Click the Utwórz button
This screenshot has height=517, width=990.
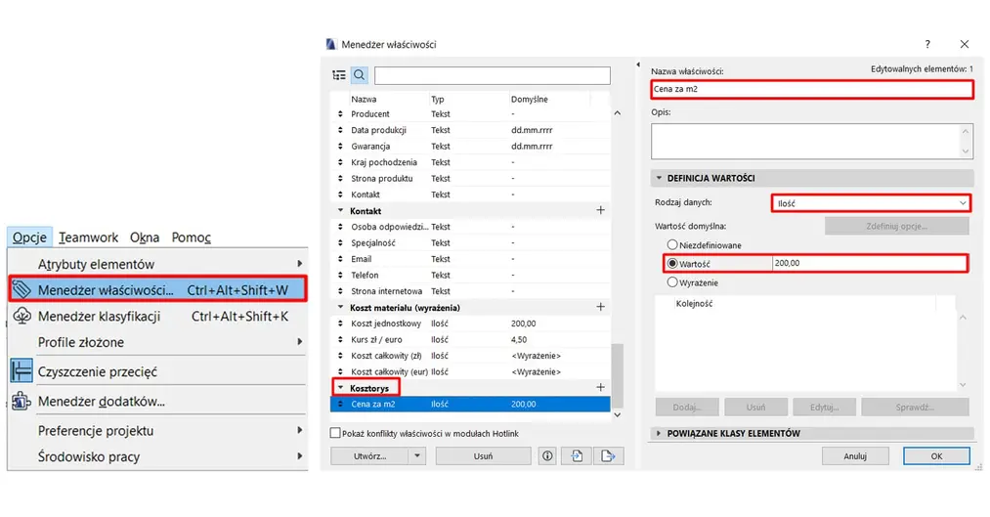(370, 455)
